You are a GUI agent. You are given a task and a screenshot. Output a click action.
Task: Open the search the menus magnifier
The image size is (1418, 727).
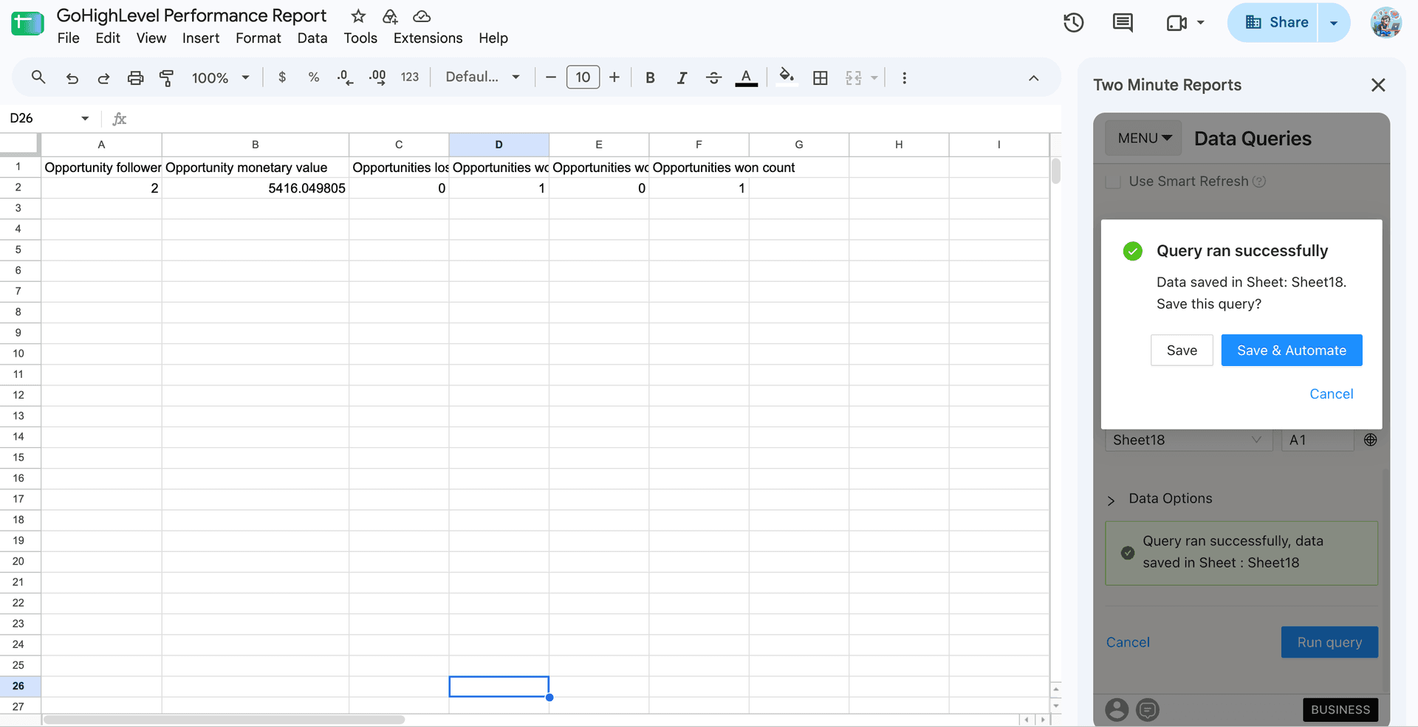[38, 77]
